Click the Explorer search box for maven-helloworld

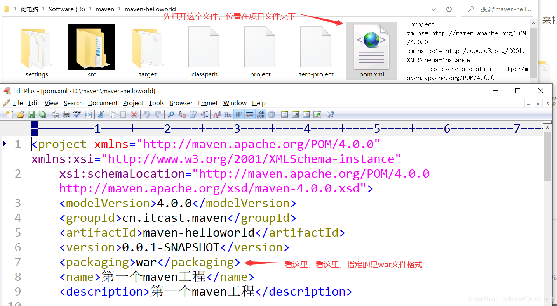point(497,9)
